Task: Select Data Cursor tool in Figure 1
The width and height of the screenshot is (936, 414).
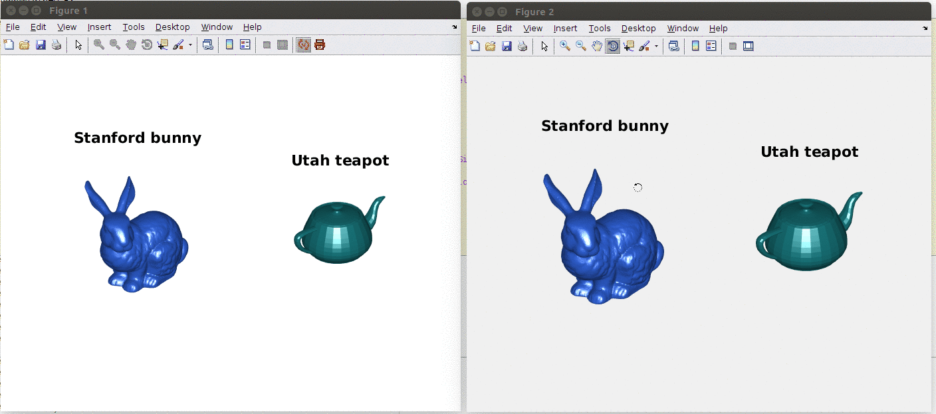Action: (163, 45)
